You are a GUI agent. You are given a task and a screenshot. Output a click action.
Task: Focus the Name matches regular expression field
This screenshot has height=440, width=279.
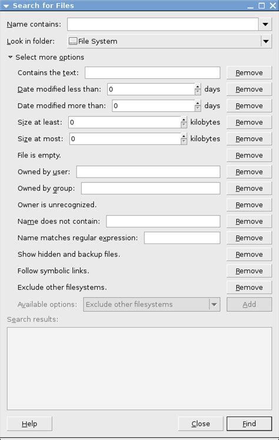pyautogui.click(x=182, y=238)
